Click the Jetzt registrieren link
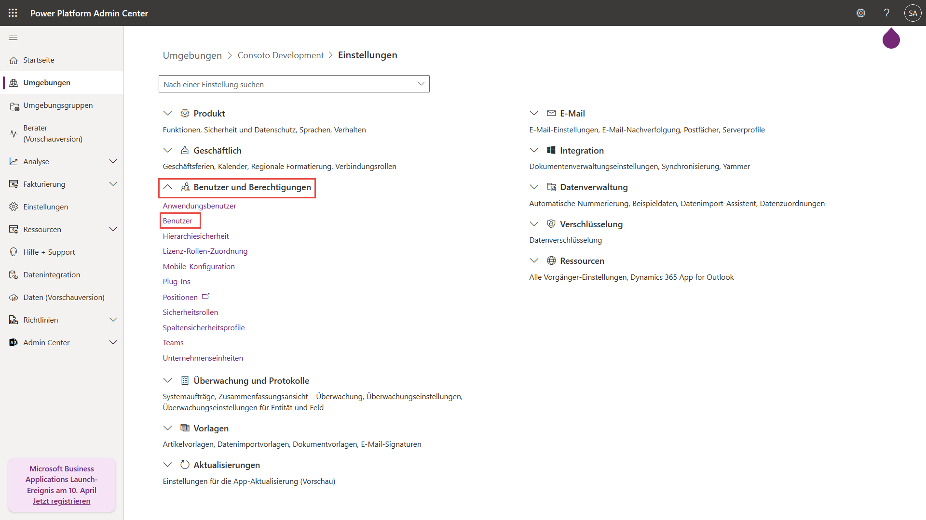Image resolution: width=926 pixels, height=520 pixels. coord(61,501)
